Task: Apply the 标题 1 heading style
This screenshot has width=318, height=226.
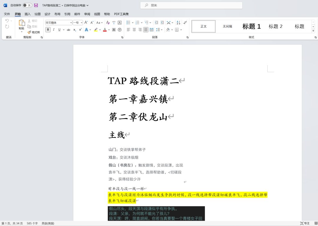Action: pos(251,26)
